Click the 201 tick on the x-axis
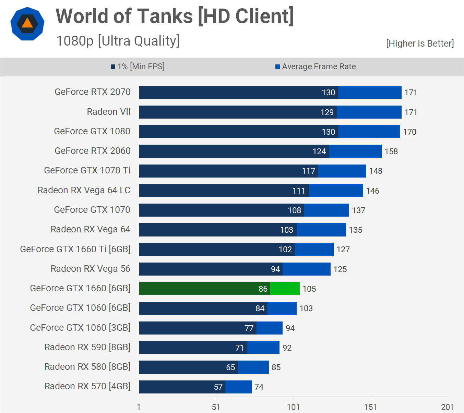This screenshot has height=413, width=464. (448, 407)
